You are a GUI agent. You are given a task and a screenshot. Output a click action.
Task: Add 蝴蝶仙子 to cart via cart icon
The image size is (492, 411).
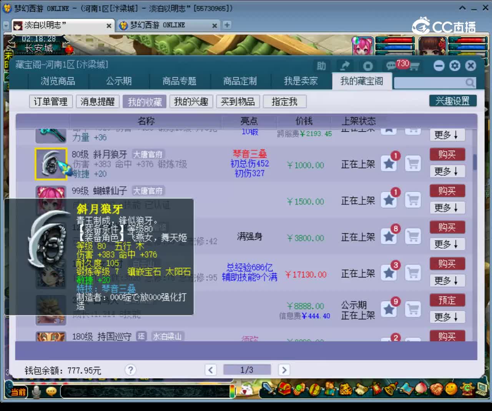pyautogui.click(x=413, y=200)
